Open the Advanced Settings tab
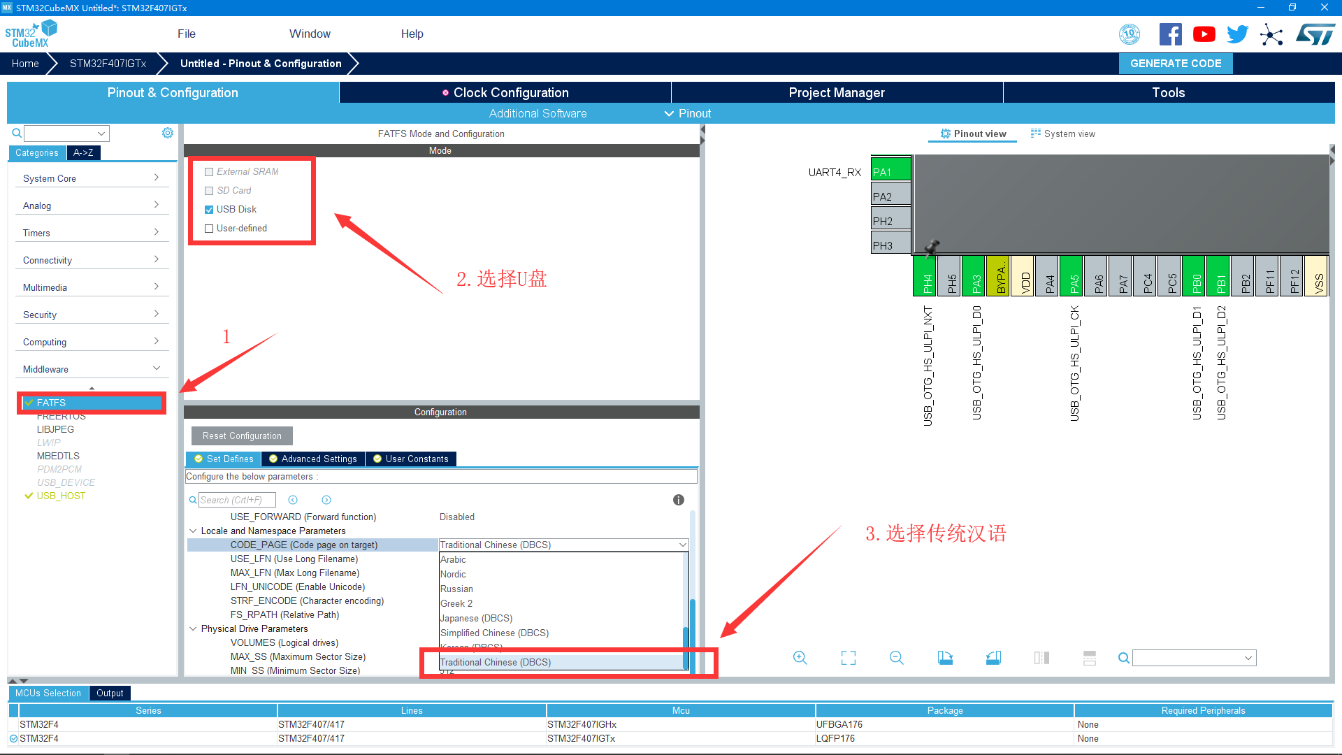The height and width of the screenshot is (755, 1342). [x=312, y=459]
